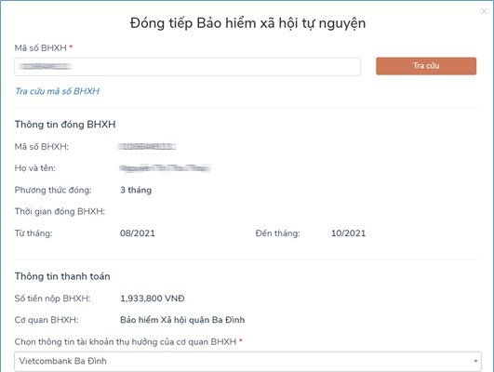494x372 pixels.
Task: Click the Số tiền nộp BHXH label
Action: tap(52, 299)
